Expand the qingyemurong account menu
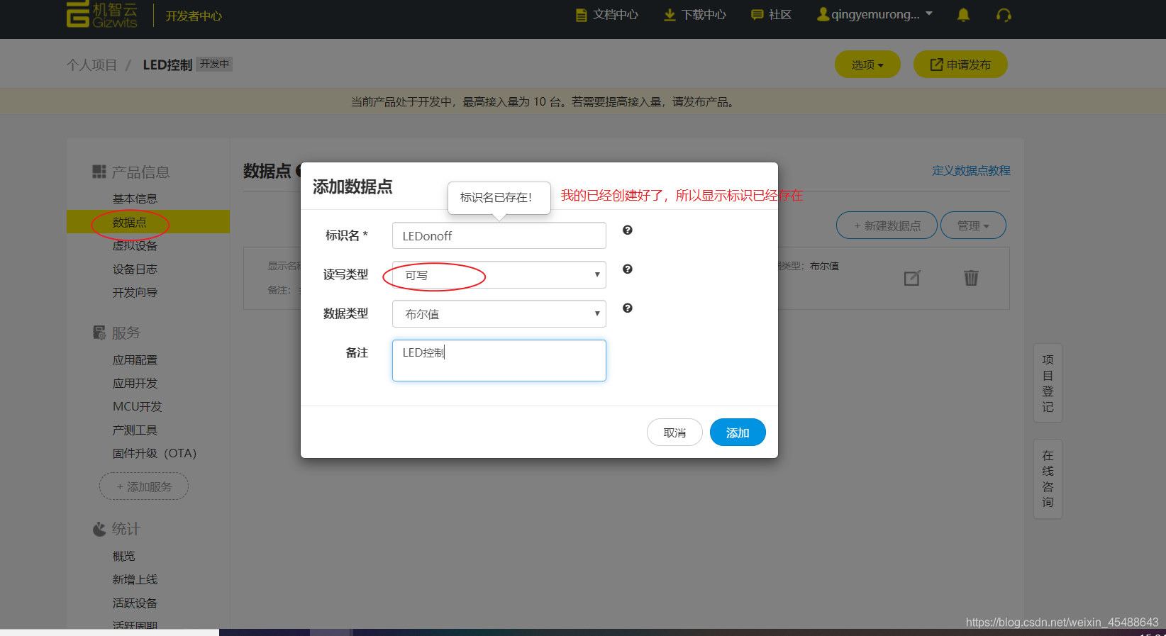 875,14
